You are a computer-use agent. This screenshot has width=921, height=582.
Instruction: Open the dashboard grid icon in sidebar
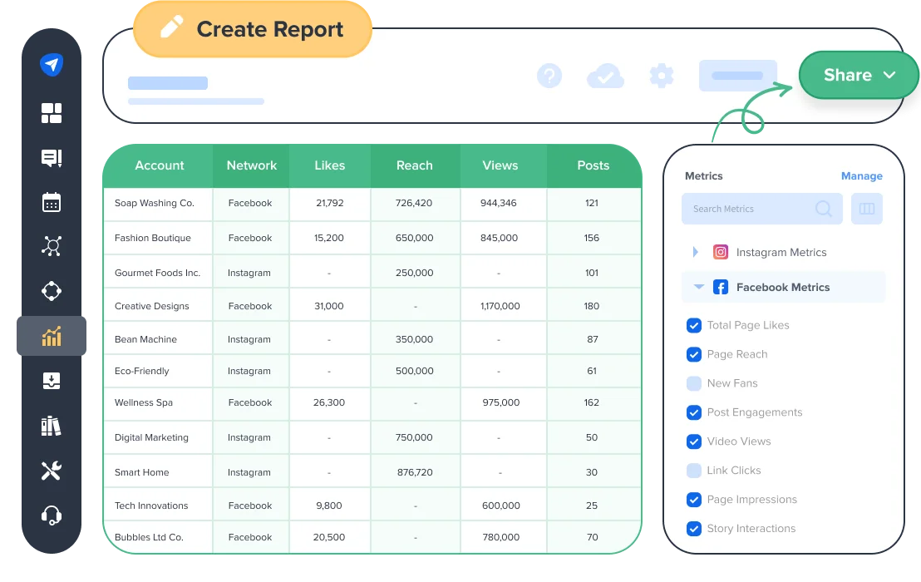(x=52, y=114)
